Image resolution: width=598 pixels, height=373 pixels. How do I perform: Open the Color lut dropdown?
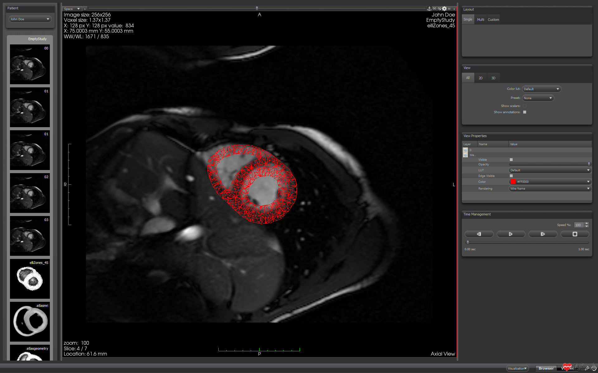542,89
